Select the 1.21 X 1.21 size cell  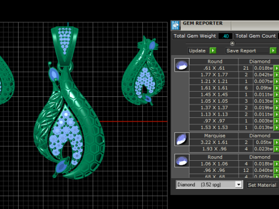(x=214, y=81)
